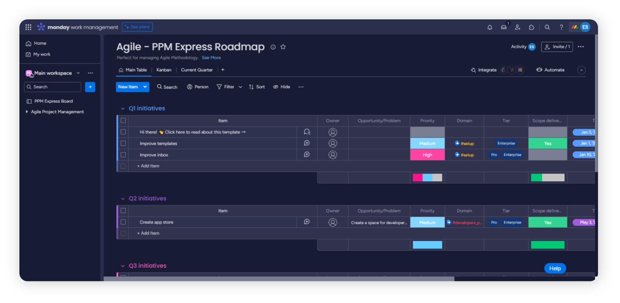Screen dimensions: 620x303
Task: Open My work in sidebar
Action: pos(38,54)
